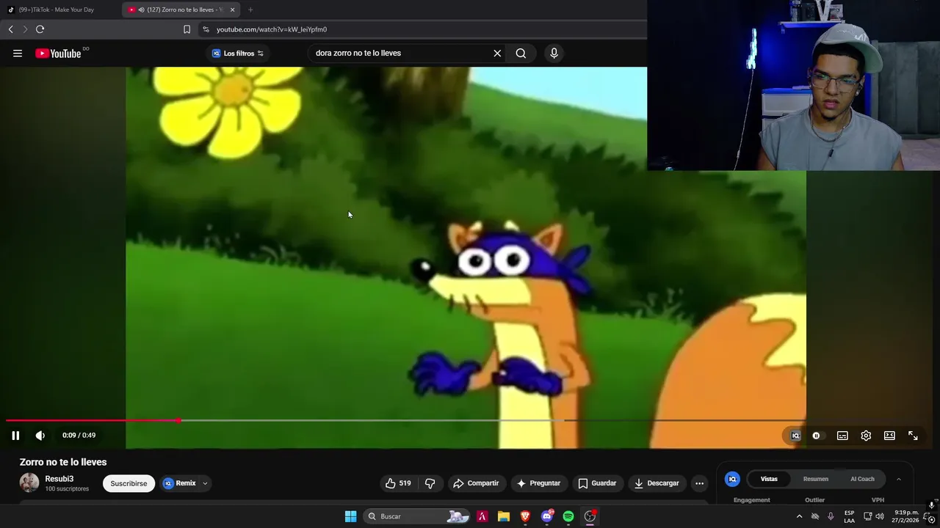The image size is (940, 528).
Task: Switch to theater mode view
Action: [889, 436]
